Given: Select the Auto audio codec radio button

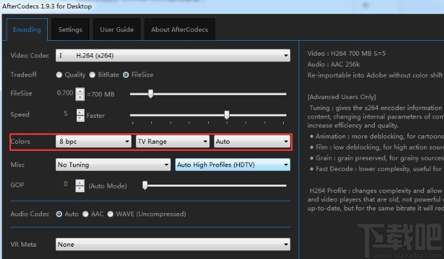Looking at the screenshot, I should 59,214.
